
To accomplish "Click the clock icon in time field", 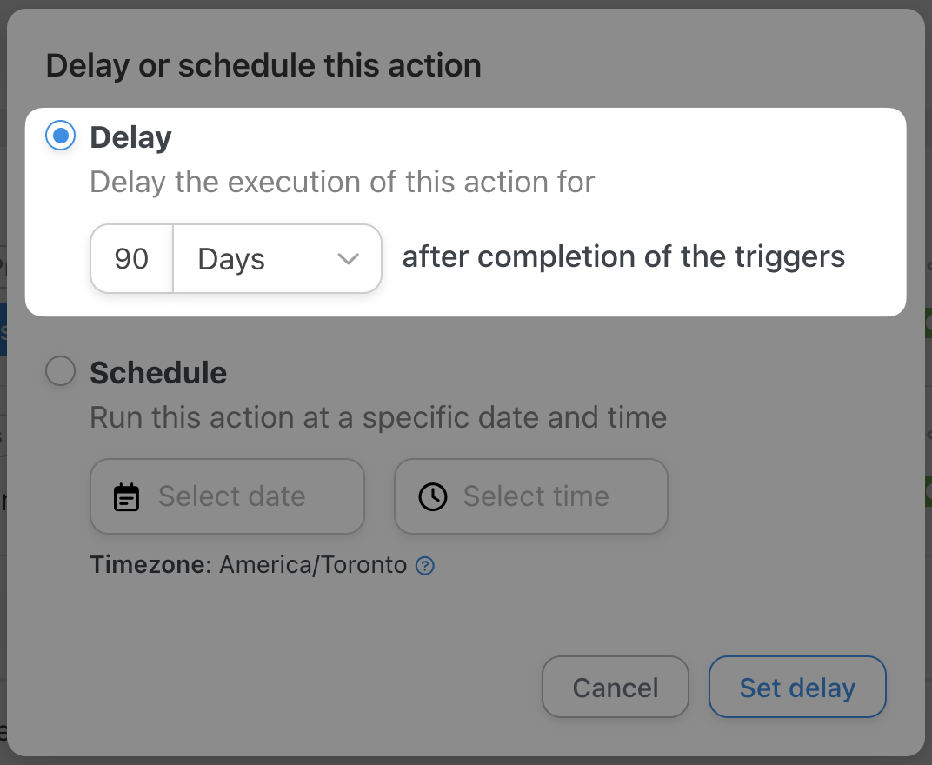I will coord(433,497).
